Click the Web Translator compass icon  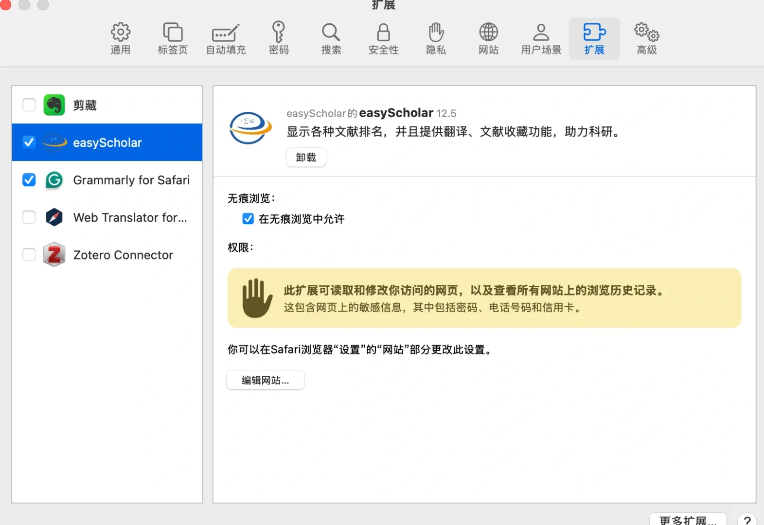tap(54, 217)
